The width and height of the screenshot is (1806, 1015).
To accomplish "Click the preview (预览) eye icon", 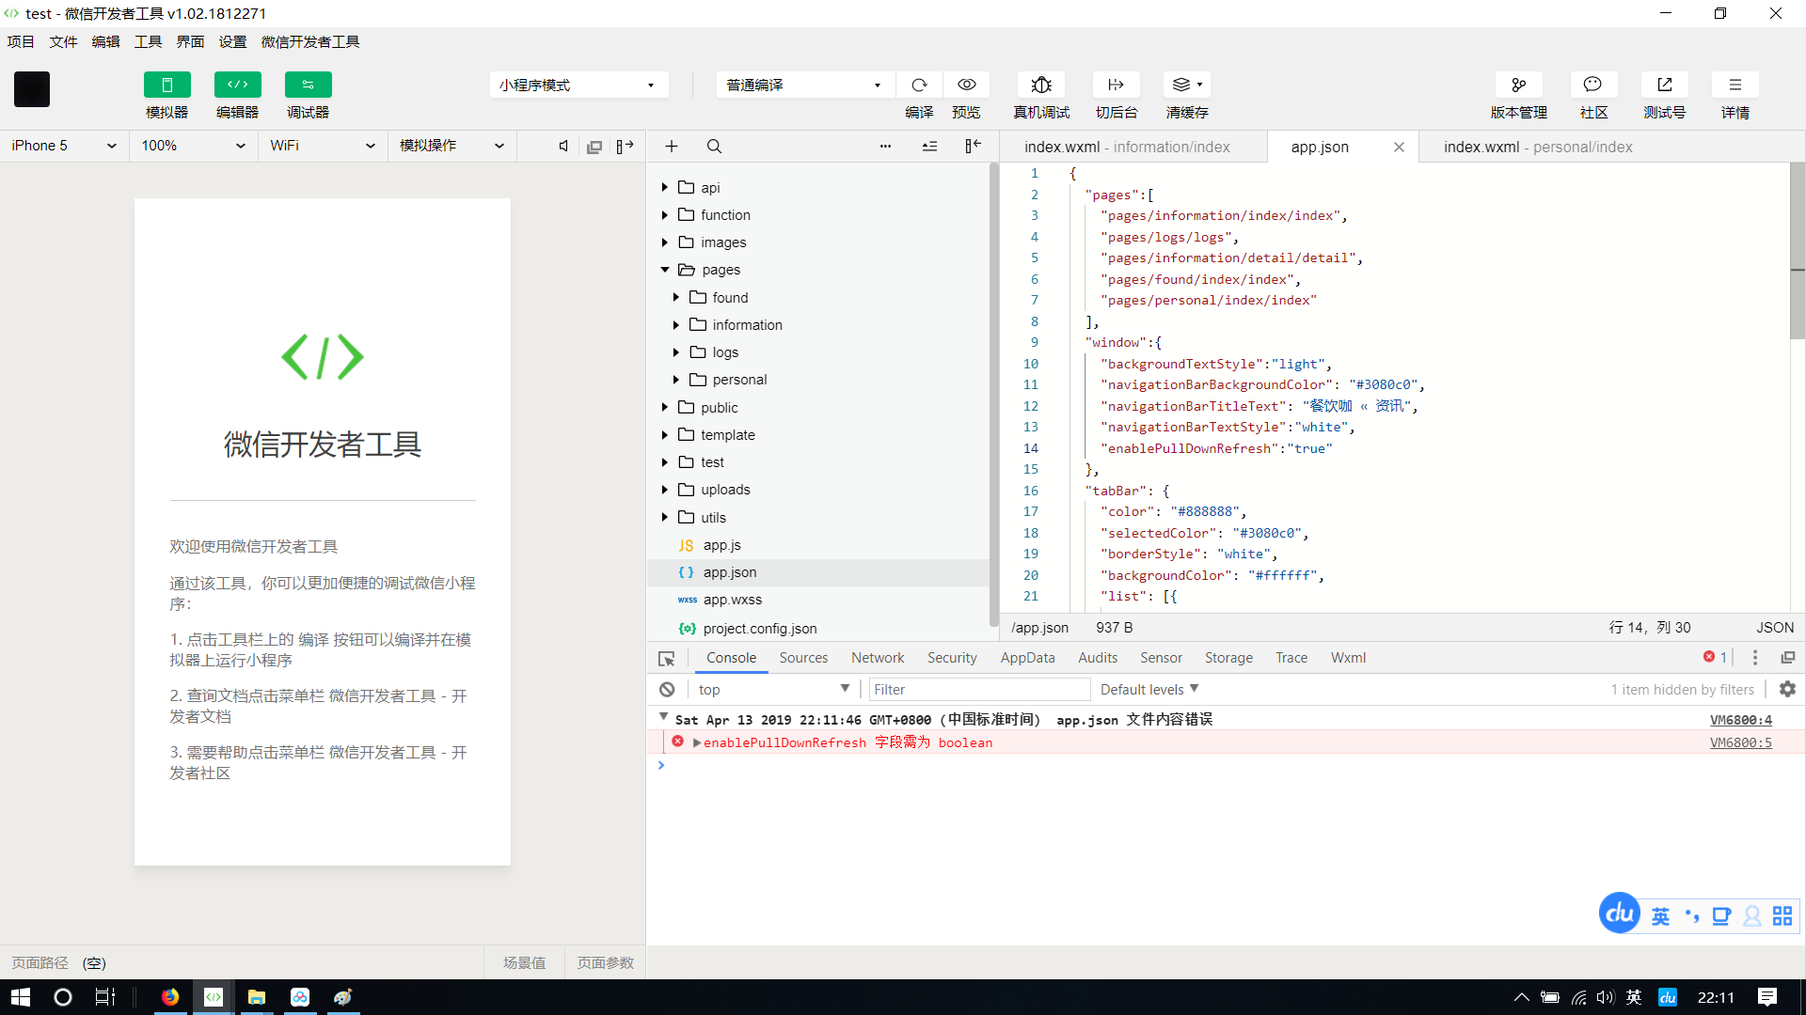I will coord(966,85).
